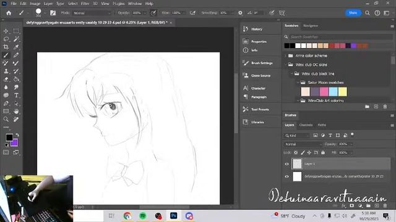Select the Blur tool

point(6,88)
